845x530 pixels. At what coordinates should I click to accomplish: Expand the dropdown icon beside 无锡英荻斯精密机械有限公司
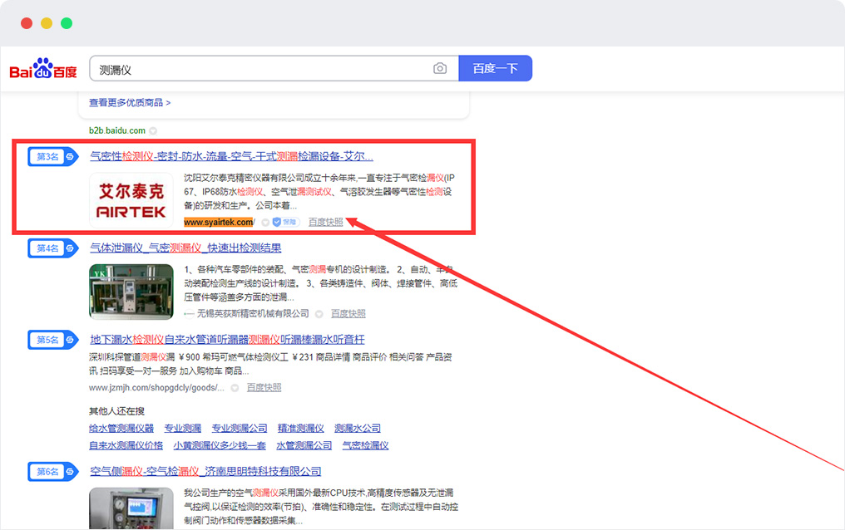[319, 314]
